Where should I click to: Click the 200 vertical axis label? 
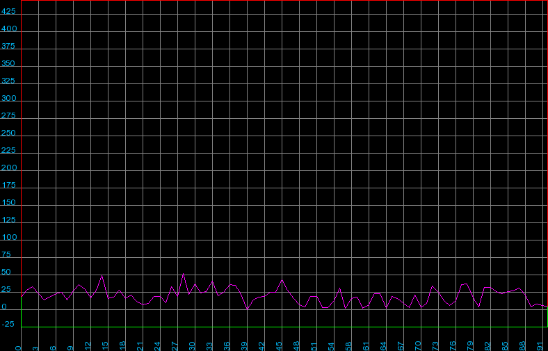click(x=9, y=168)
